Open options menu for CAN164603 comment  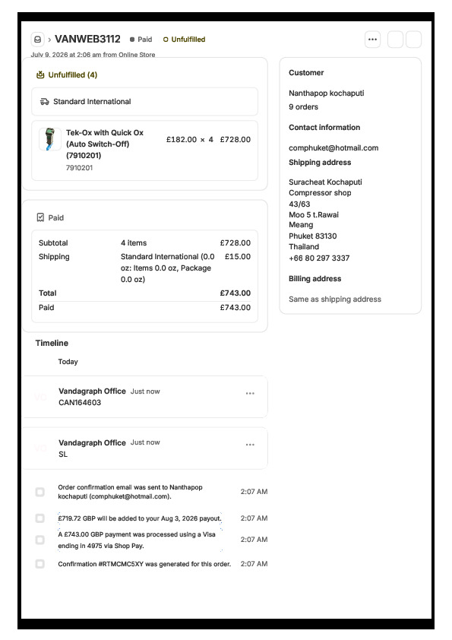(x=250, y=394)
